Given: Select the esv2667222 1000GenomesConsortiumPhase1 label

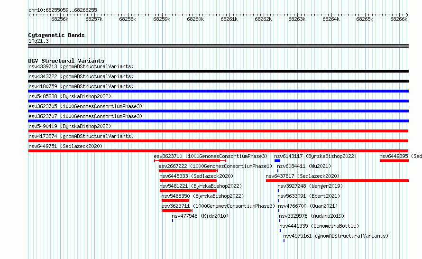Looking at the screenshot, I should 215,166.
